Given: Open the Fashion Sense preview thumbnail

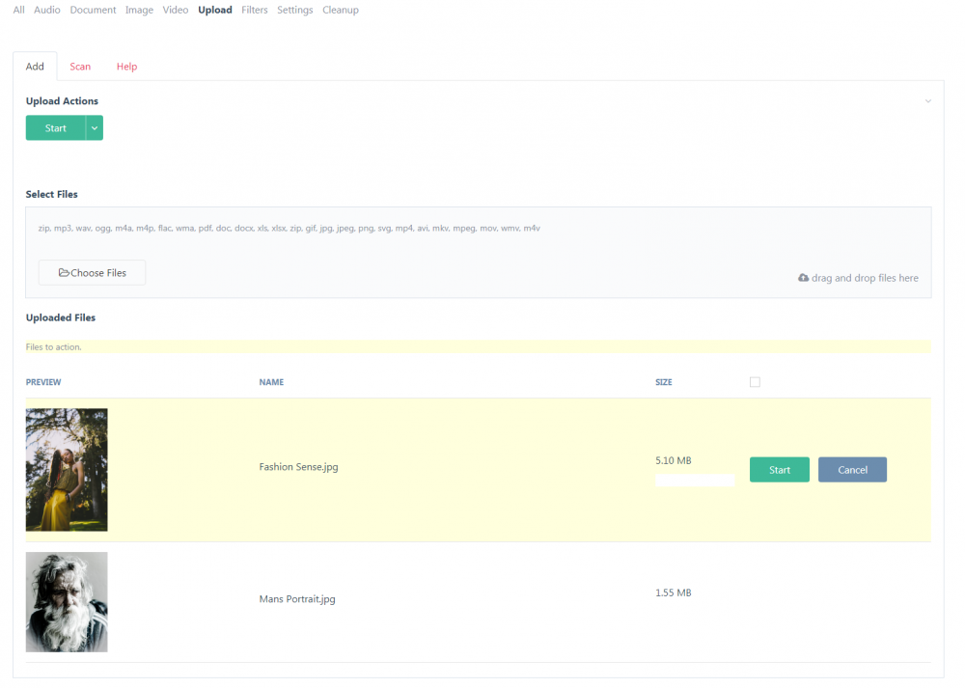Looking at the screenshot, I should (x=67, y=470).
